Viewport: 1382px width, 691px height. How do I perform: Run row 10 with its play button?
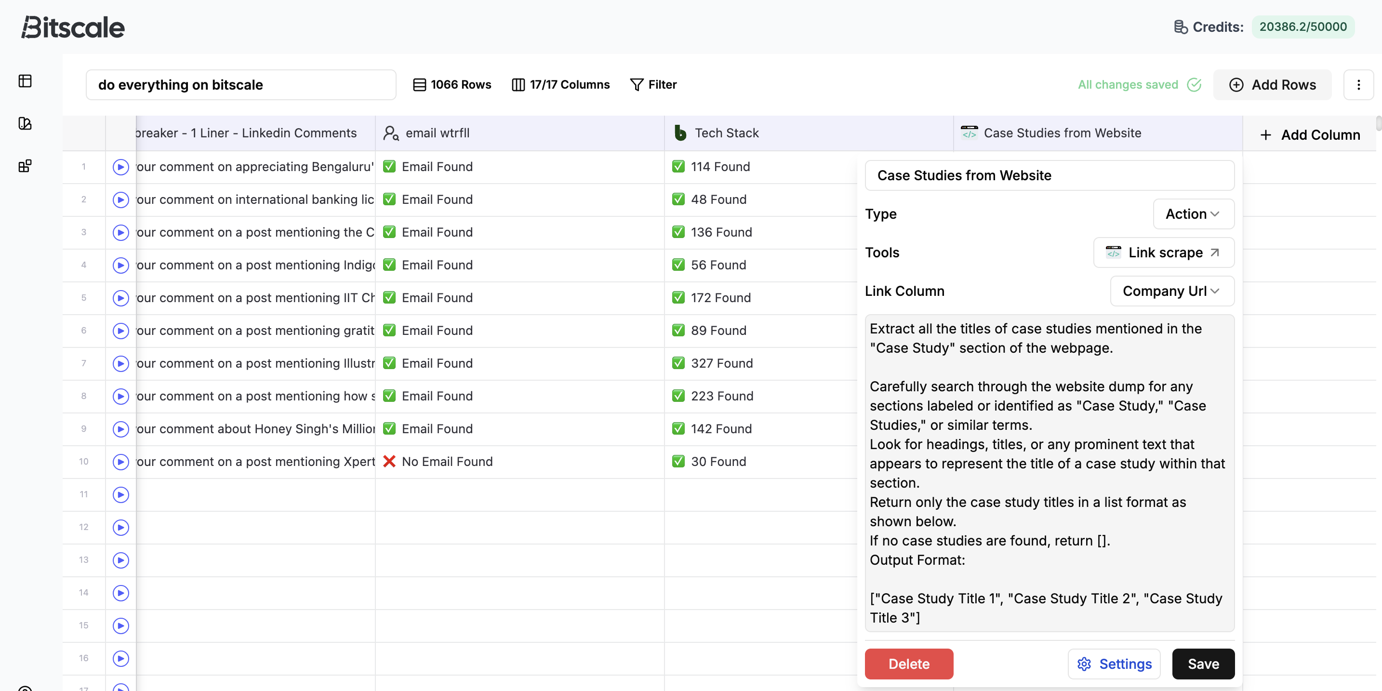[x=121, y=462]
